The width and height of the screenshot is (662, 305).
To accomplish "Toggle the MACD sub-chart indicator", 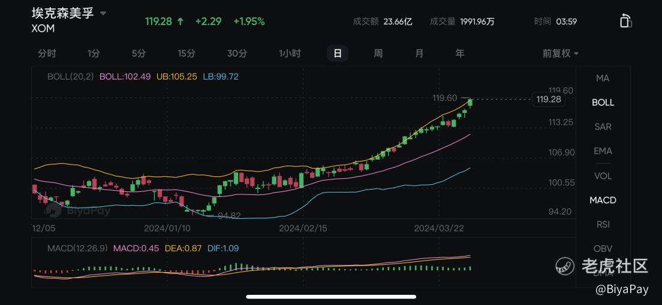I will (x=603, y=200).
